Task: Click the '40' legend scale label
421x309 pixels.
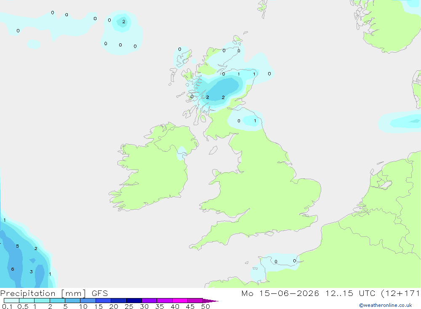Action: tap(175, 306)
